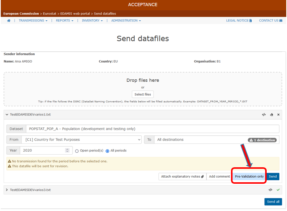Click the TestEDAMISDEVvarios3.txt file name

click(x=30, y=190)
